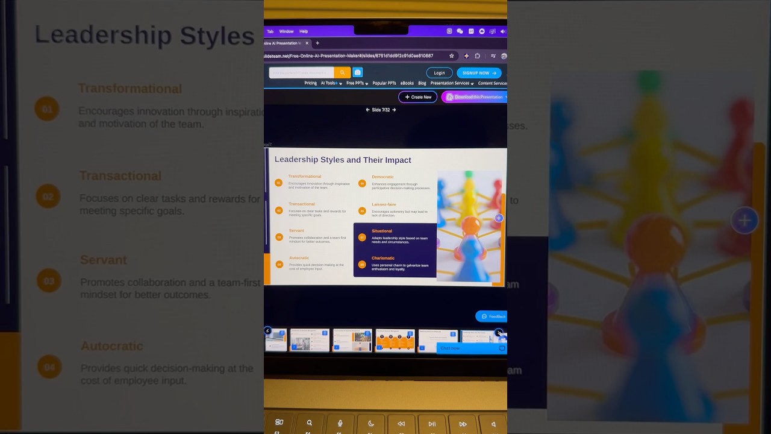771x434 pixels.
Task: Bookmark page with the star icon in address bar
Action: coord(452,56)
